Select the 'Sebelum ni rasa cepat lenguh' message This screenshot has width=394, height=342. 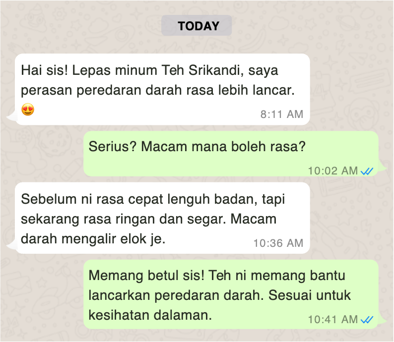coord(162,218)
